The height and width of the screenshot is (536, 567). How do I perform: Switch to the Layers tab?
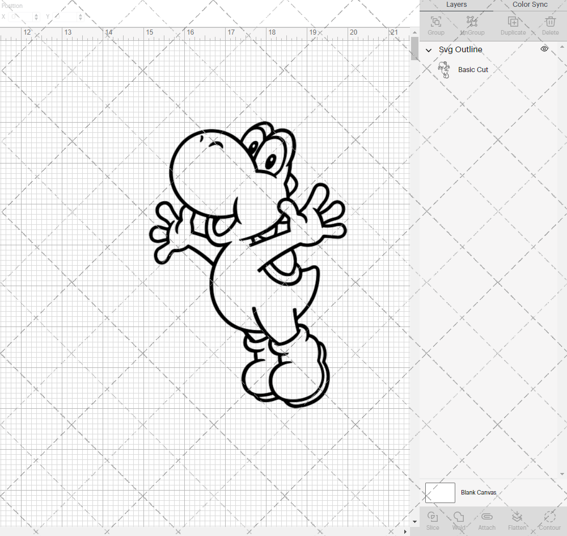click(x=456, y=5)
